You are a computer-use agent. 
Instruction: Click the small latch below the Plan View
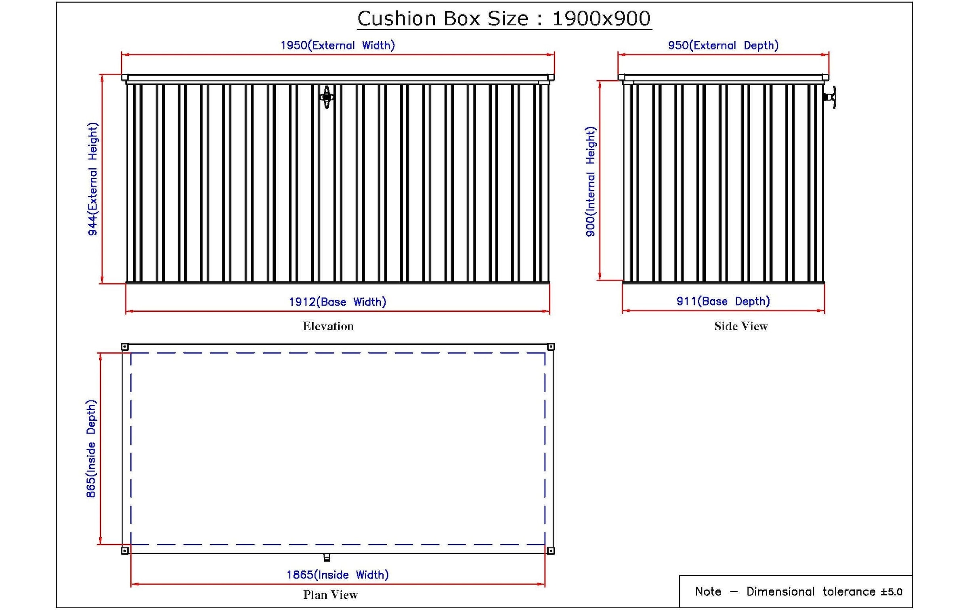tap(327, 558)
